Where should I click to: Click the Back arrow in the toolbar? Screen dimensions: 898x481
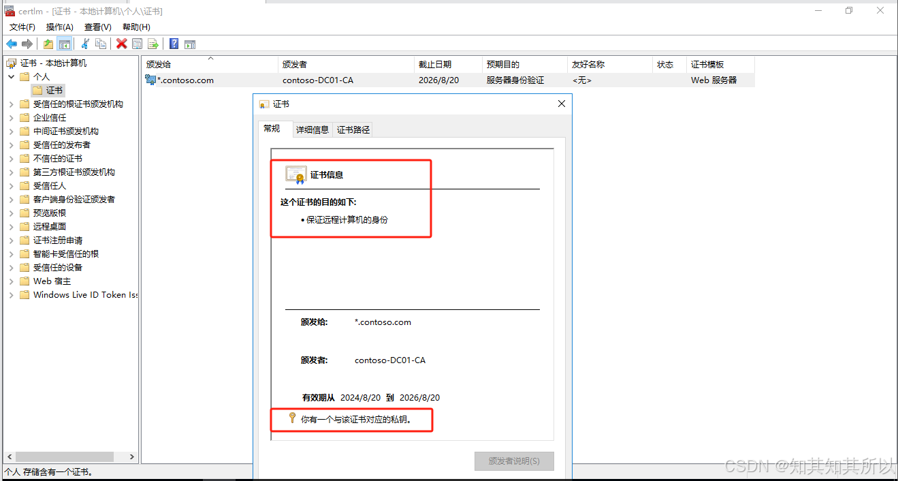point(12,44)
